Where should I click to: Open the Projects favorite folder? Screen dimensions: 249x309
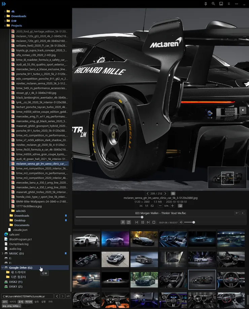pos(14,26)
